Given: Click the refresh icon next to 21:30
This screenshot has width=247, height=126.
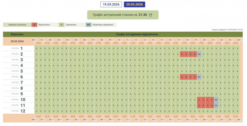Looking at the screenshot, I should pyautogui.click(x=151, y=15).
